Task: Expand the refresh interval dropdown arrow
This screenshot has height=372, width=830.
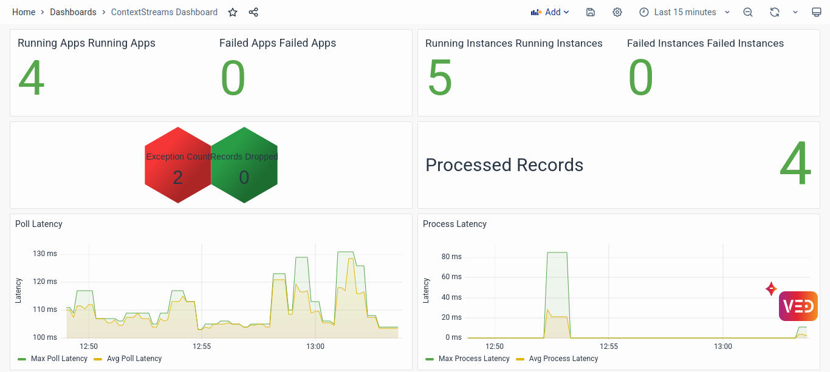Action: pyautogui.click(x=795, y=12)
